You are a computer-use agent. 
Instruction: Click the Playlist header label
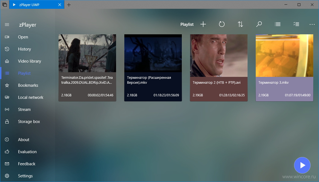click(x=187, y=24)
